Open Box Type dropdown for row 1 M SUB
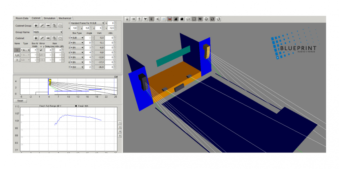The height and width of the screenshot is (169, 339). pos(77,38)
